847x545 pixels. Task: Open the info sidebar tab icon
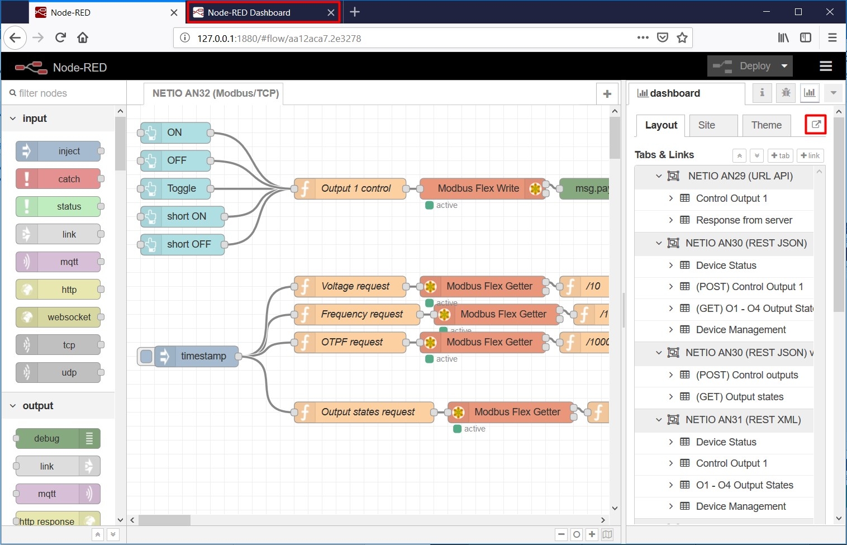(762, 93)
